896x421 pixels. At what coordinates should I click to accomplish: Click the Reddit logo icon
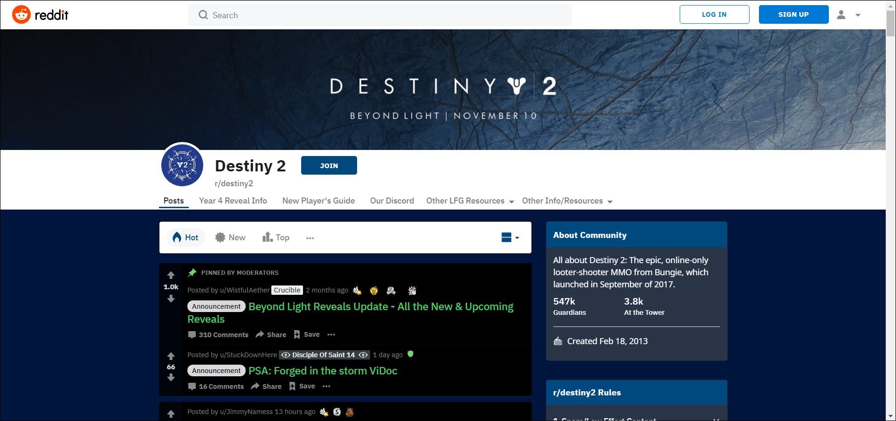21,15
